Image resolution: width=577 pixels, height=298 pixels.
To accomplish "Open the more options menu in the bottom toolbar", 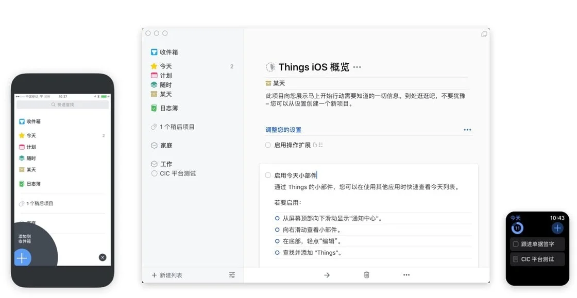I will [406, 275].
